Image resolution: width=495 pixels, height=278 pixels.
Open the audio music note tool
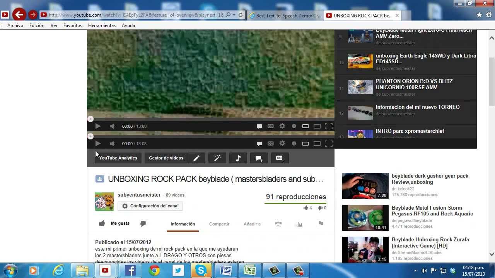[x=238, y=158]
